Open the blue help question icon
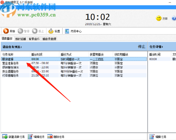The width and height of the screenshot is (176, 140). click(x=174, y=18)
